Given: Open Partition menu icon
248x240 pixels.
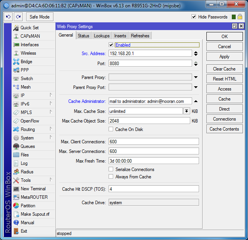Looking at the screenshot, I should 16,206.
